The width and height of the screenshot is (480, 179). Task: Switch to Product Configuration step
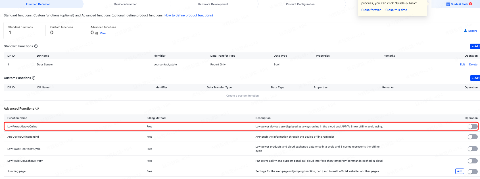[x=300, y=4]
